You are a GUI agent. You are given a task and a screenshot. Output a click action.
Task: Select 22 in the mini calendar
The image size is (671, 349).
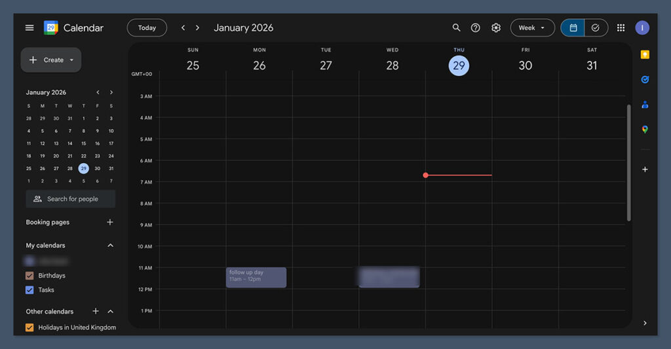[x=83, y=156]
